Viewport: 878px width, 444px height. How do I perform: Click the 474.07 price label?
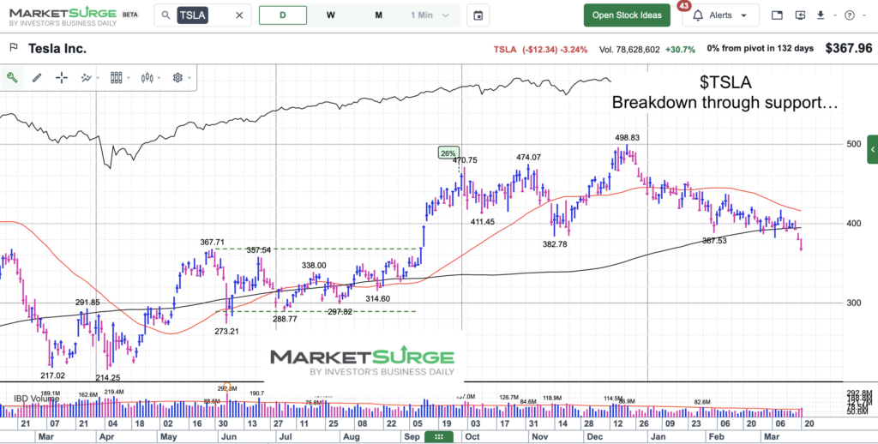coord(528,158)
